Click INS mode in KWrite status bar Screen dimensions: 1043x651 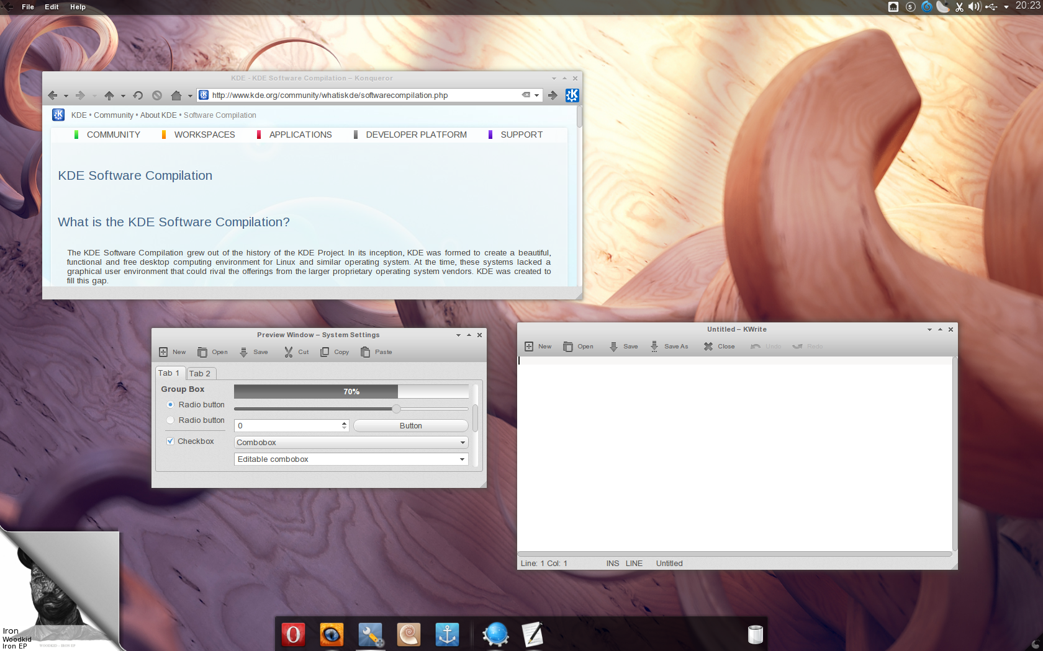point(613,564)
